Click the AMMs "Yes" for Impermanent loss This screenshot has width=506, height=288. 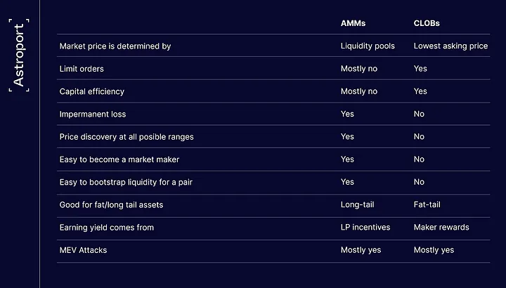347,114
